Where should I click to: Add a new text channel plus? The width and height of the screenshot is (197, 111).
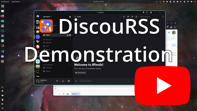pos(70,40)
